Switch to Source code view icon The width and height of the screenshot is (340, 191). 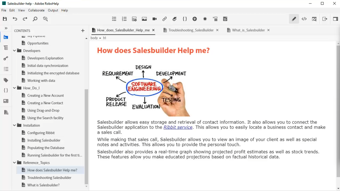(x=304, y=19)
